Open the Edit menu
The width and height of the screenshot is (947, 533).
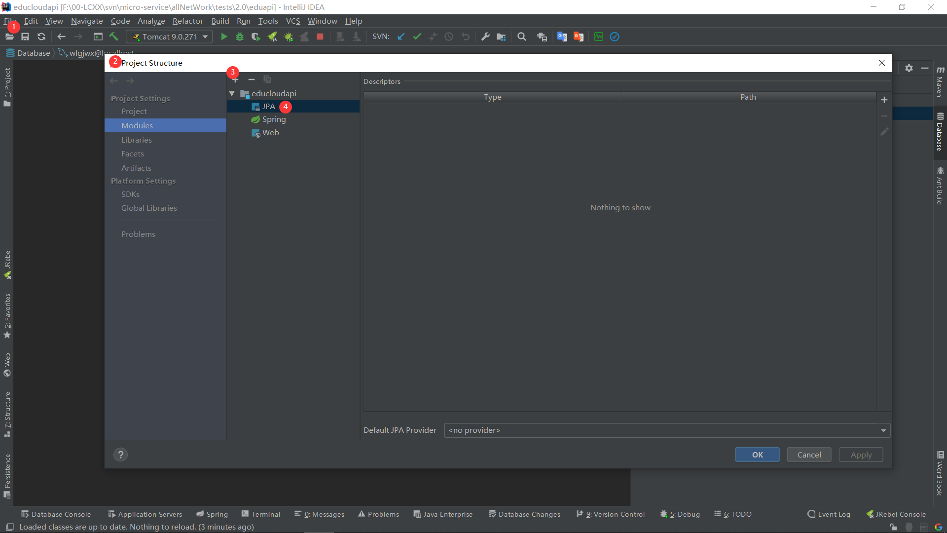pos(31,21)
